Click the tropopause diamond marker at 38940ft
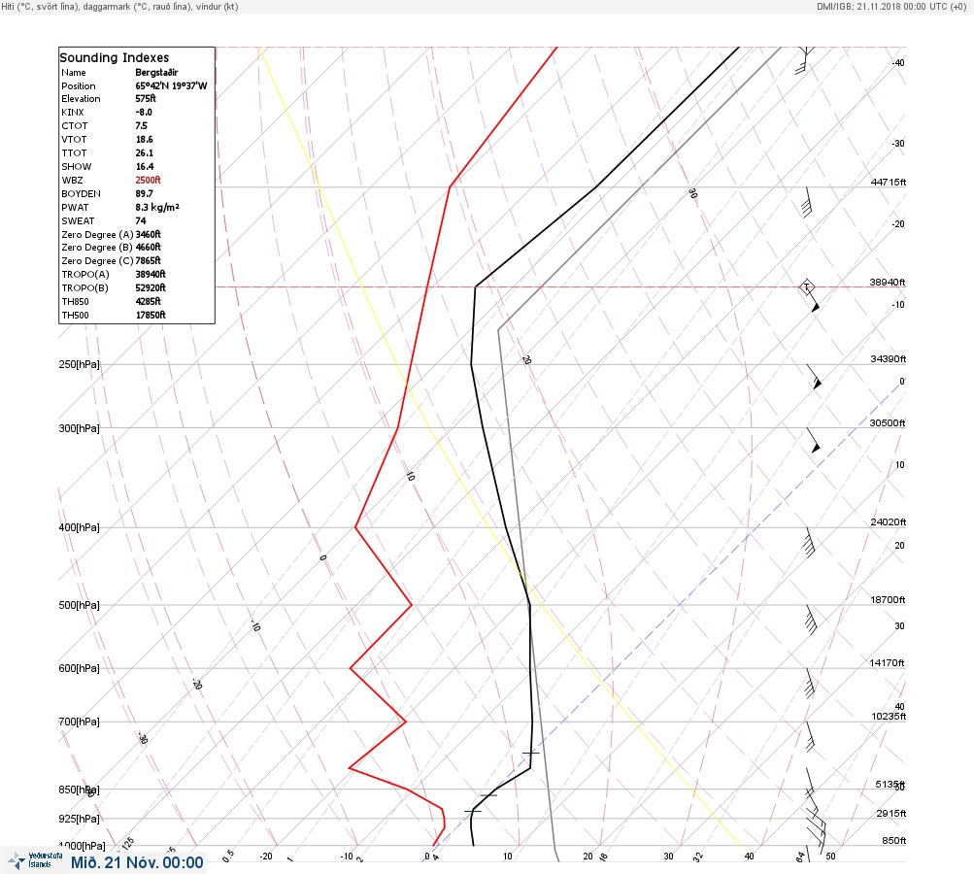Viewport: 974px width, 874px height. [806, 286]
